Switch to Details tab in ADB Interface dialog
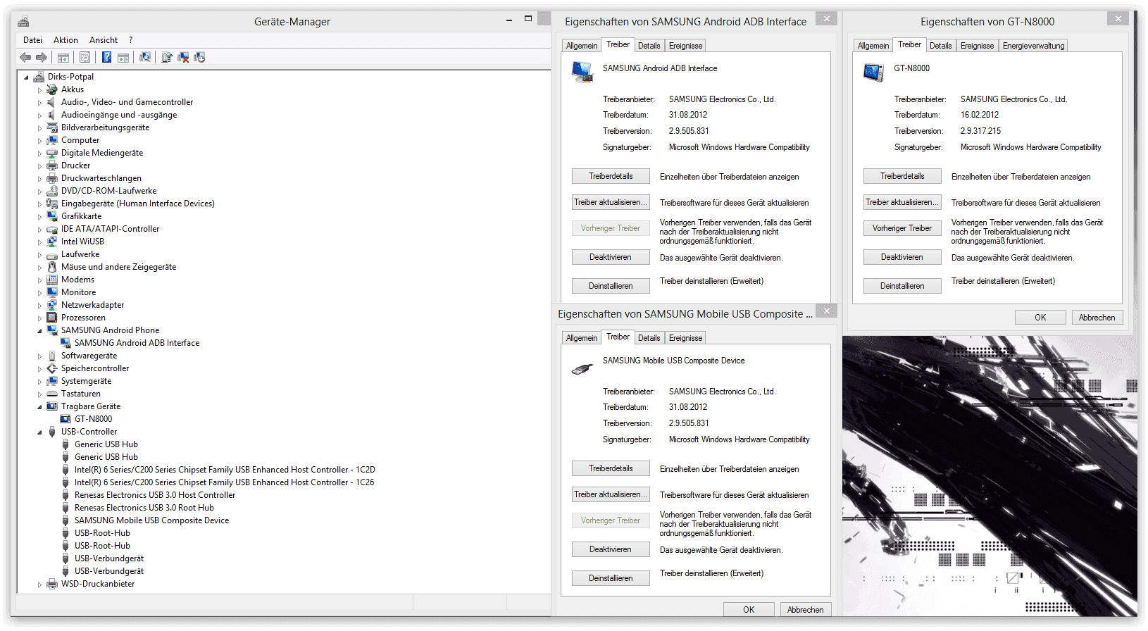This screenshot has width=1148, height=631. (x=649, y=46)
